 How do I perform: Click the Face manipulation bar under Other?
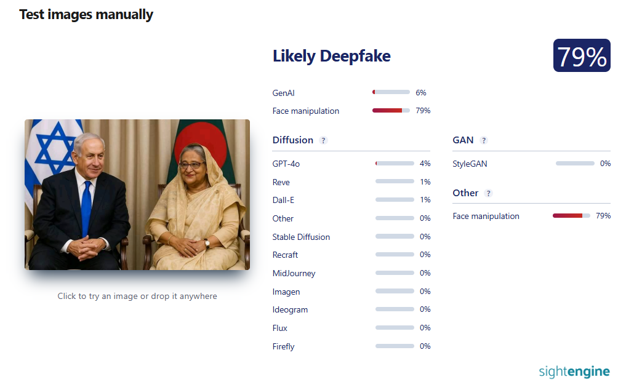click(x=571, y=215)
